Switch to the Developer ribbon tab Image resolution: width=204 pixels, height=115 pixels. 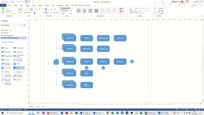click(x=60, y=5)
